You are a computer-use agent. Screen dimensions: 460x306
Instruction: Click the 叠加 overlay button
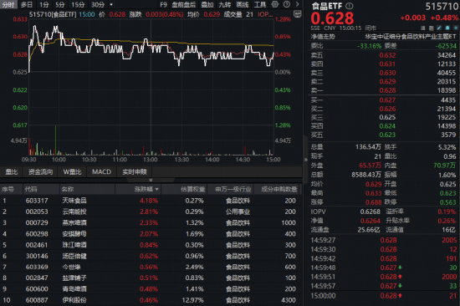(x=207, y=4)
